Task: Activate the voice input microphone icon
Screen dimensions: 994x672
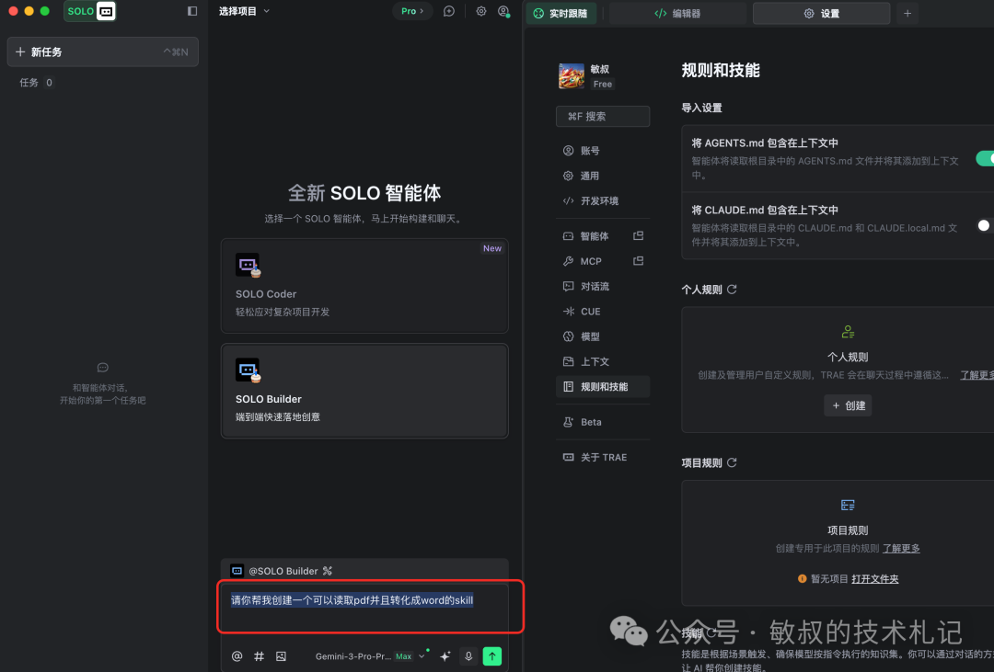Action: (468, 655)
